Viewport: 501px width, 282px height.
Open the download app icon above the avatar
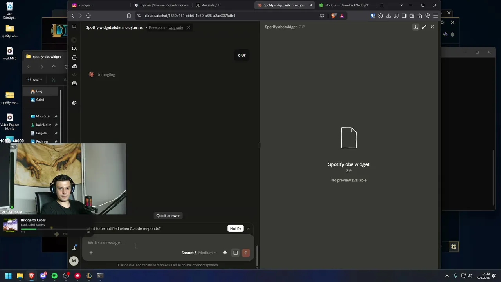pos(74,248)
